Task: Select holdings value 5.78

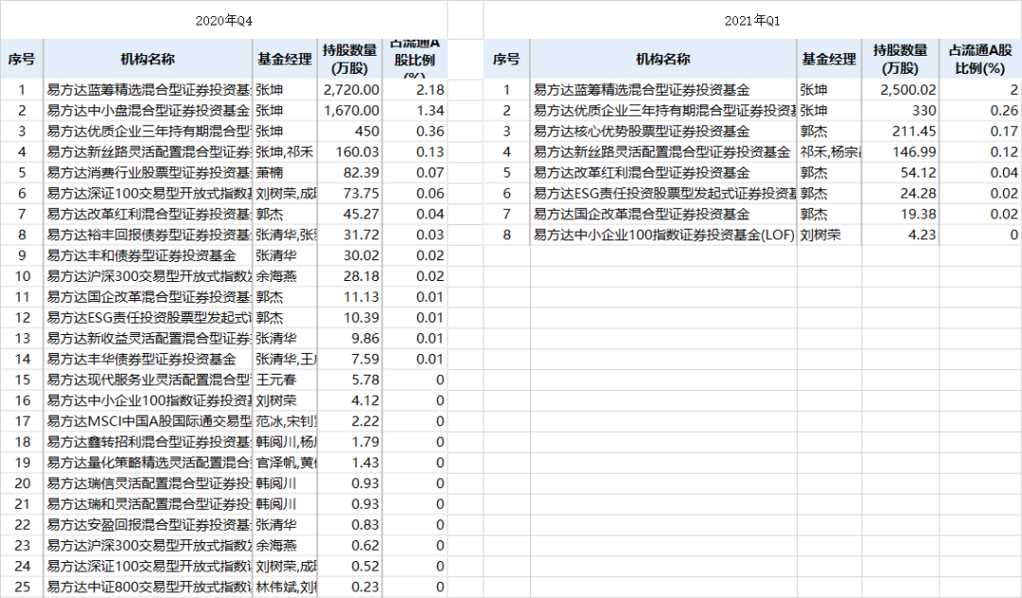Action: (x=350, y=380)
